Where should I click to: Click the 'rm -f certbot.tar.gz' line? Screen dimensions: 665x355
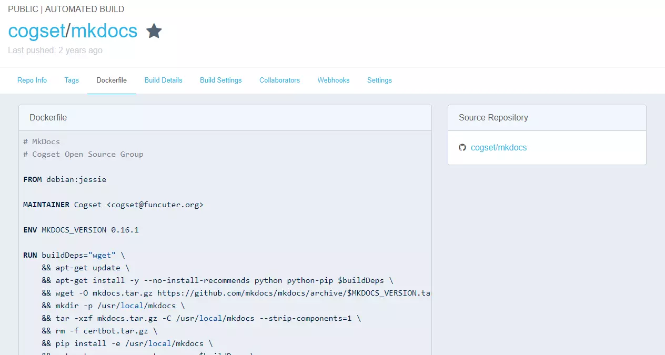[x=99, y=331]
